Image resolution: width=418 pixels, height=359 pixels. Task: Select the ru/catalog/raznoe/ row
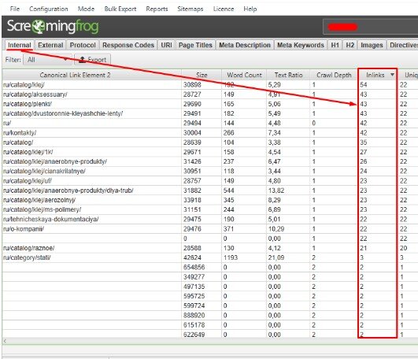(x=210, y=248)
